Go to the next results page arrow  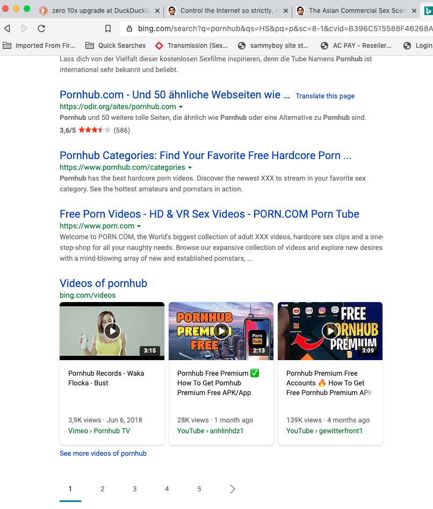click(232, 489)
